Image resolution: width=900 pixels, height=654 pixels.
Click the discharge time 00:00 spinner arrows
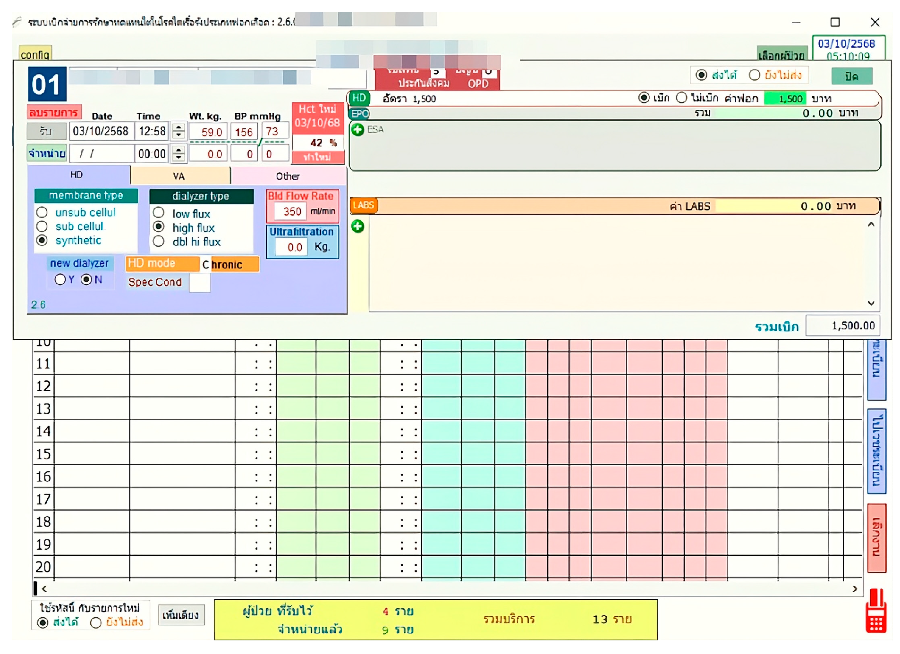click(x=178, y=153)
